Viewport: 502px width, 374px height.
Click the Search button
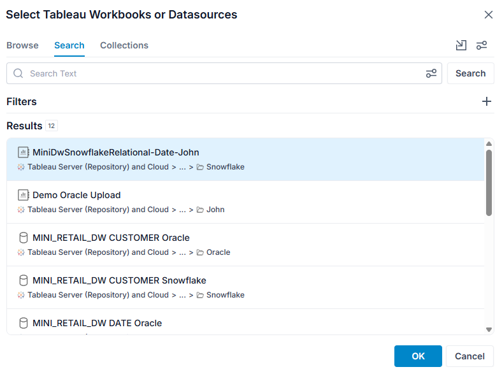(x=470, y=73)
